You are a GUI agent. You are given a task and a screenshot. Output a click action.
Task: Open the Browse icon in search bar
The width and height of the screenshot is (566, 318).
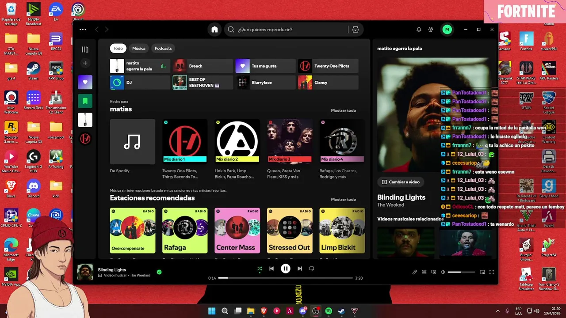[356, 30]
